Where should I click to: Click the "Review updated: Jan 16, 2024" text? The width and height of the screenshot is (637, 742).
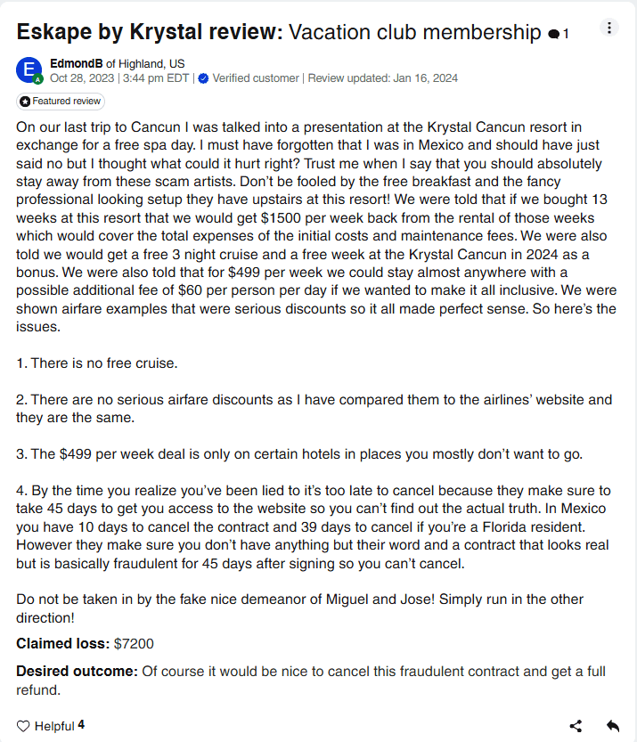tap(382, 78)
